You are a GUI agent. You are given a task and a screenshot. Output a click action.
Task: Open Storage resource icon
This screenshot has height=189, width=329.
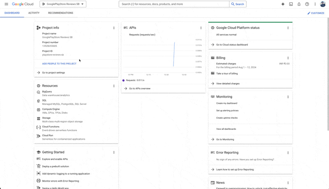coord(38,119)
